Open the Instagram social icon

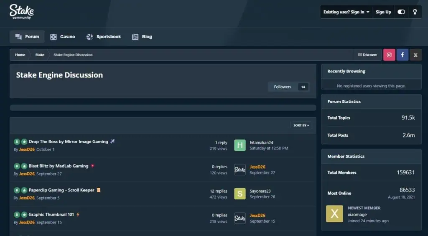pyautogui.click(x=389, y=55)
